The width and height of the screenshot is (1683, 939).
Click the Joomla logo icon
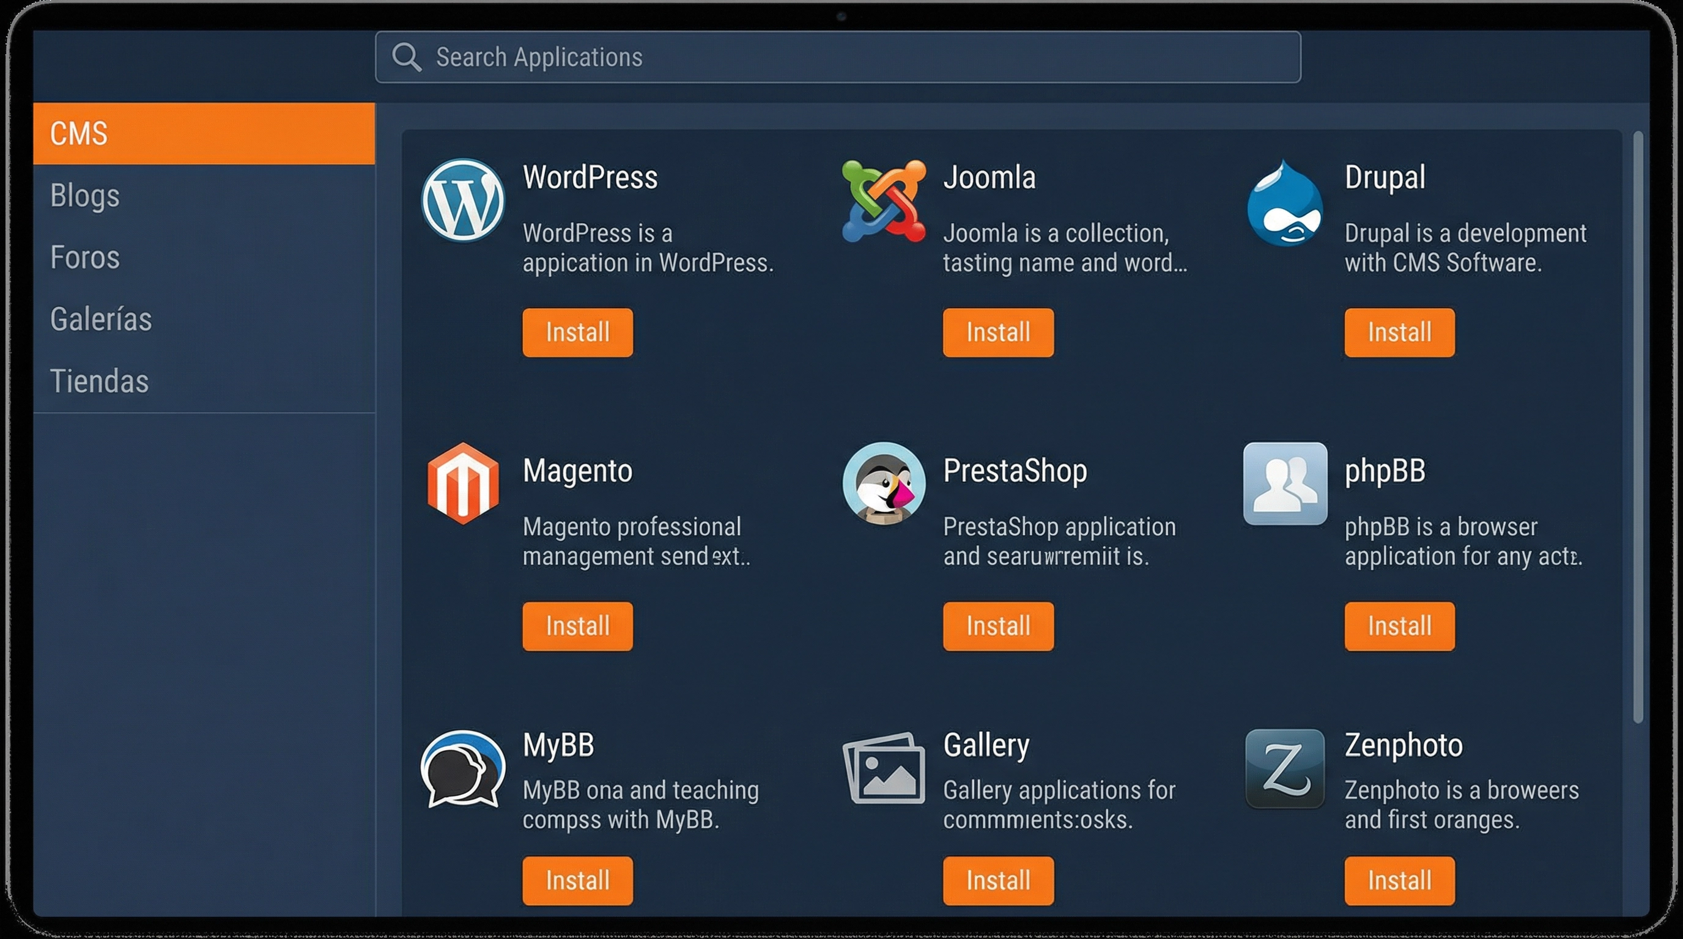point(883,201)
